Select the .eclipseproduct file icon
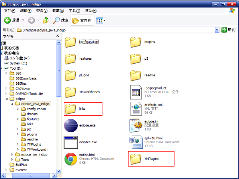 [x=136, y=92]
